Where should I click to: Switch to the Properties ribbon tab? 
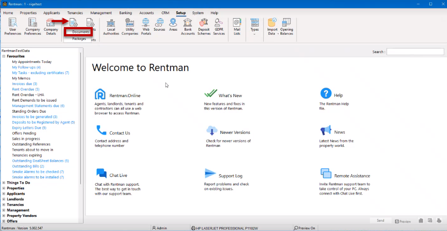coord(28,13)
